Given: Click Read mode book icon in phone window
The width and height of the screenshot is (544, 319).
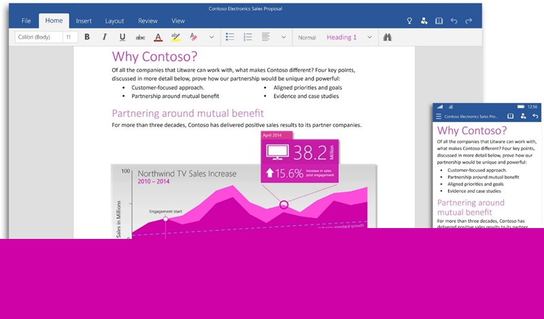Looking at the screenshot, I should (511, 116).
